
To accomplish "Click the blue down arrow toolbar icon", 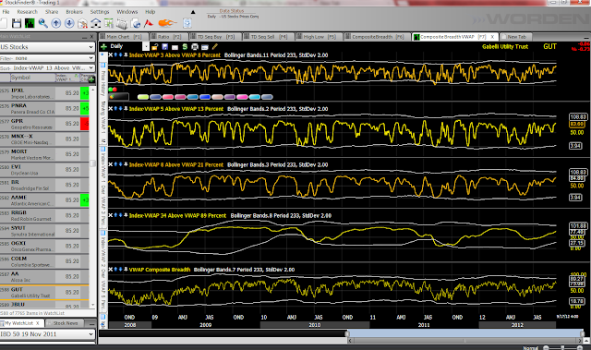I will click(x=69, y=23).
